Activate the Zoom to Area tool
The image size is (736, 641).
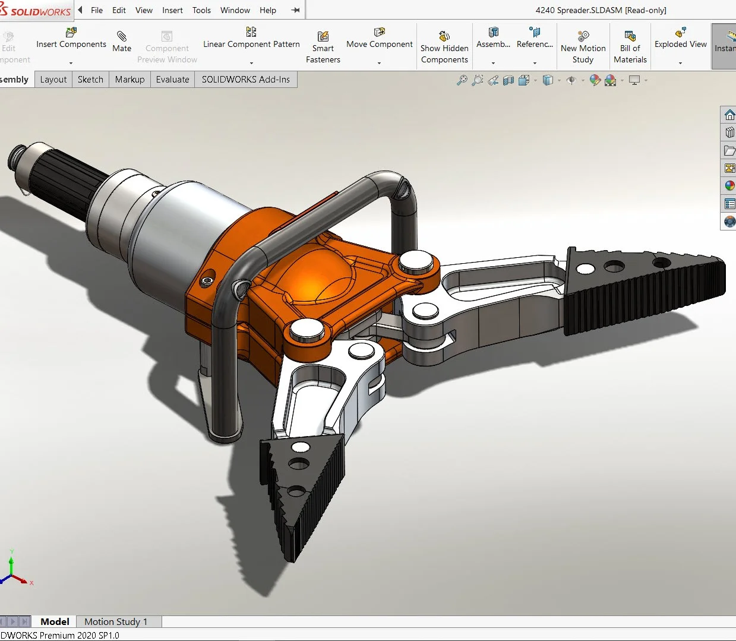click(x=477, y=80)
